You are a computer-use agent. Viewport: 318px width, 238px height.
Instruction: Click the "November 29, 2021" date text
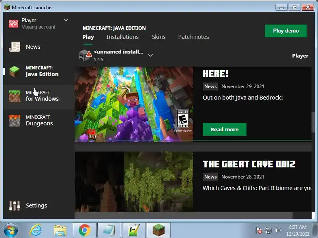(243, 86)
